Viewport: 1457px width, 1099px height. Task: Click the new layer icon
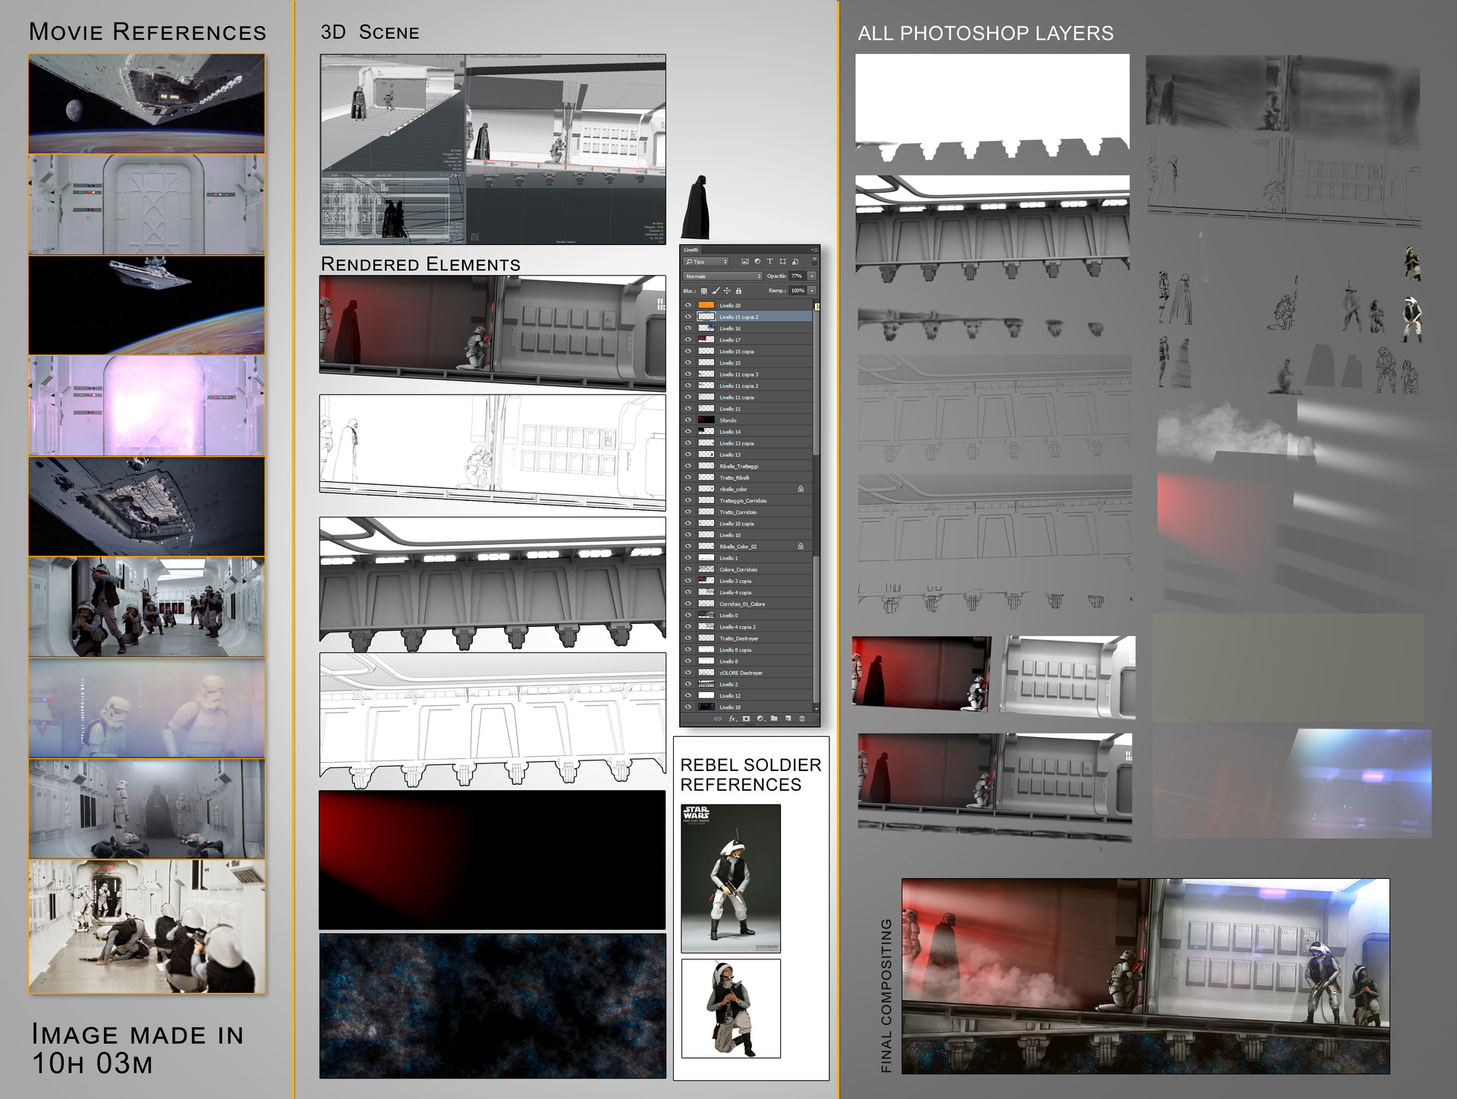click(788, 719)
